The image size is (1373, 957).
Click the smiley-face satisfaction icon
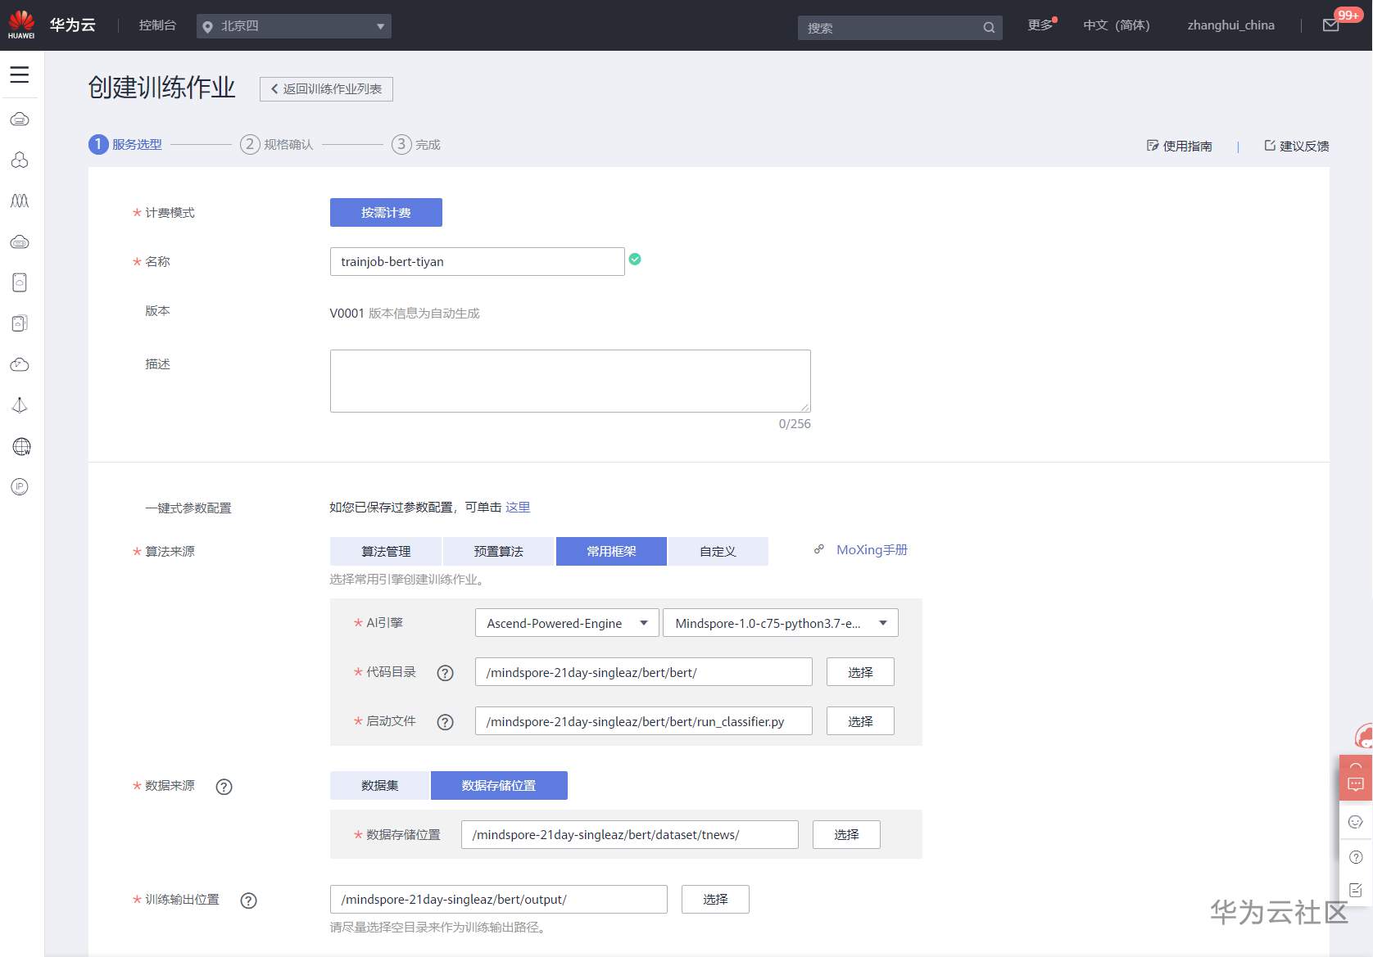pos(1356,822)
